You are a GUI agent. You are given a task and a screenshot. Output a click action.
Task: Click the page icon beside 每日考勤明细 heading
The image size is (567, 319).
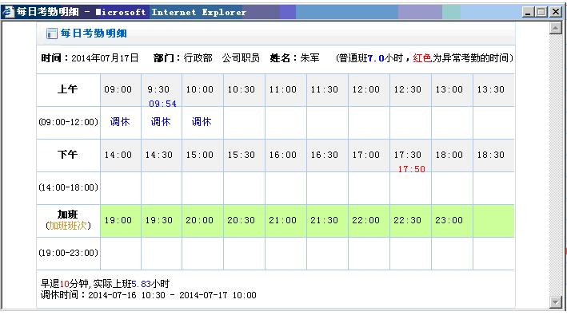[x=51, y=33]
